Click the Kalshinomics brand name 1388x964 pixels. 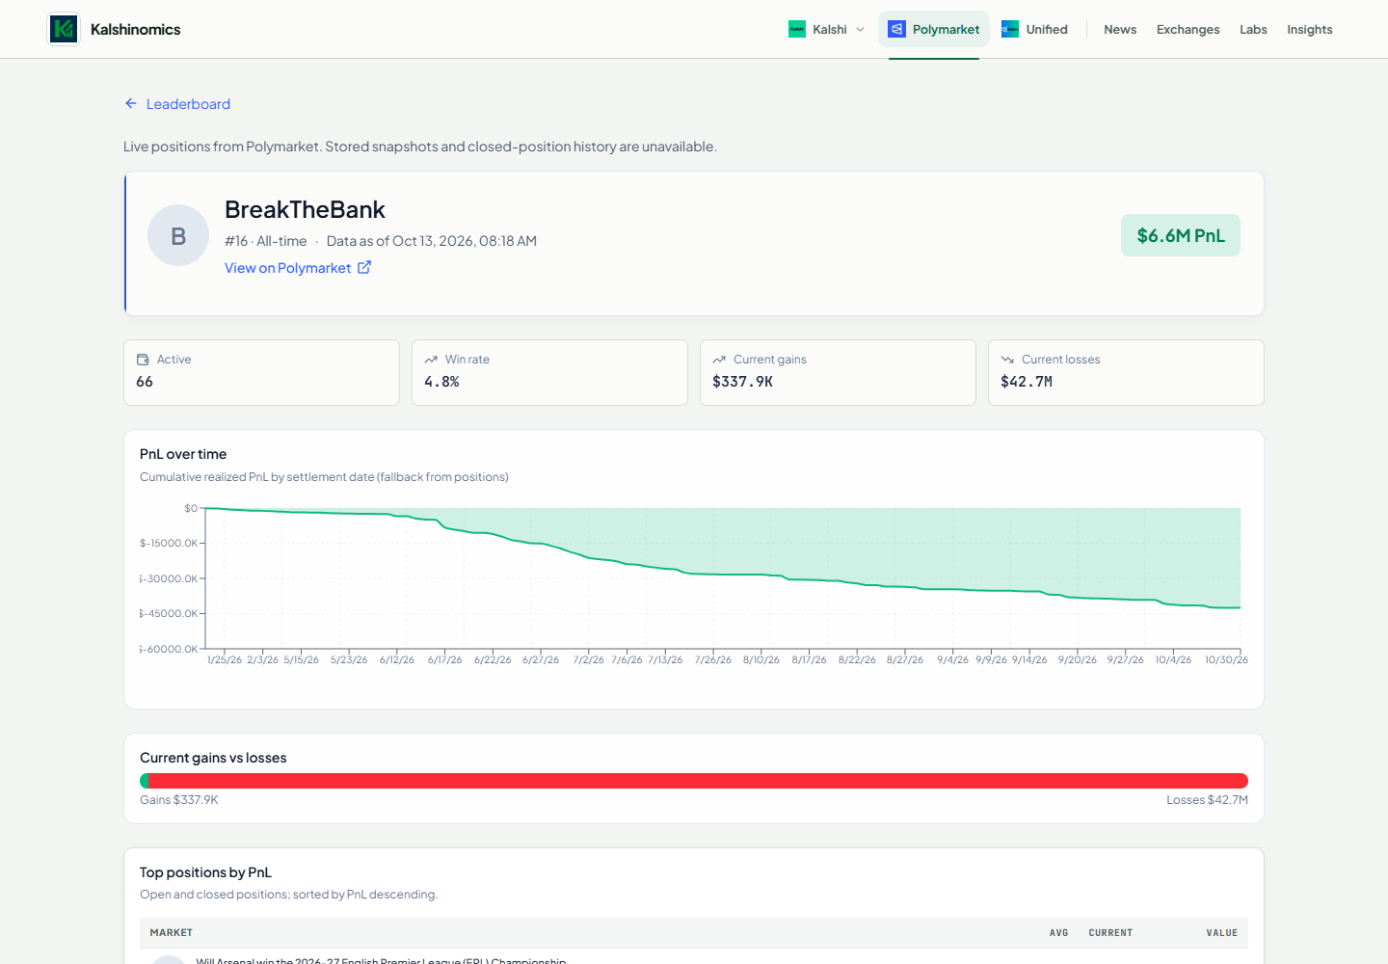point(136,29)
